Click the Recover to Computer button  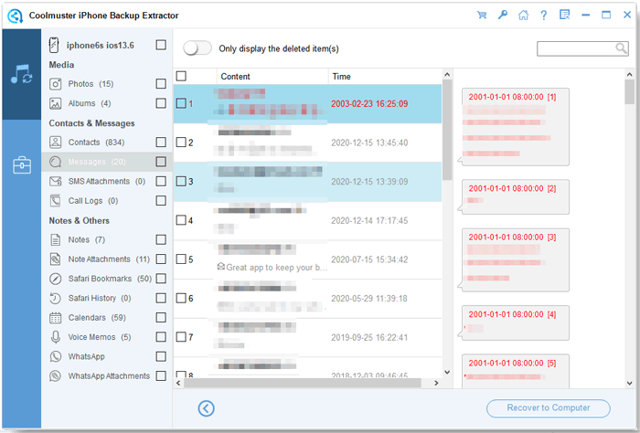click(549, 408)
